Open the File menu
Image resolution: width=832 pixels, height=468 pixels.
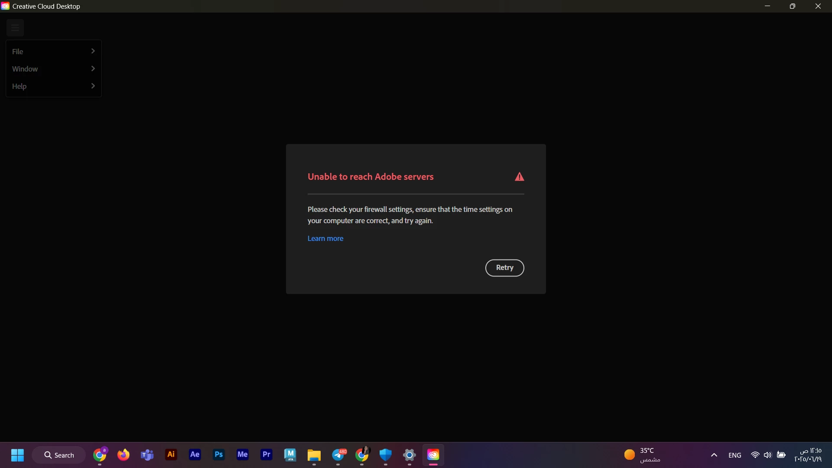point(18,52)
